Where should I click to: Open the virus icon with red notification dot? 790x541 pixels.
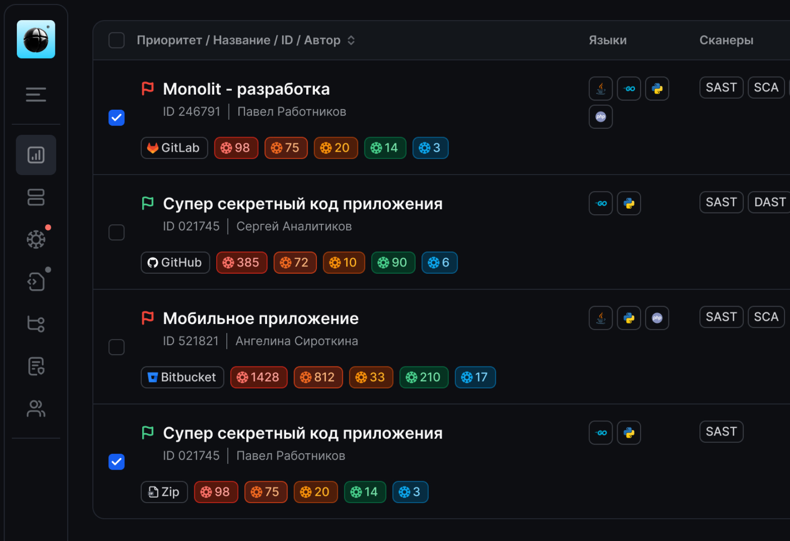[x=36, y=239]
